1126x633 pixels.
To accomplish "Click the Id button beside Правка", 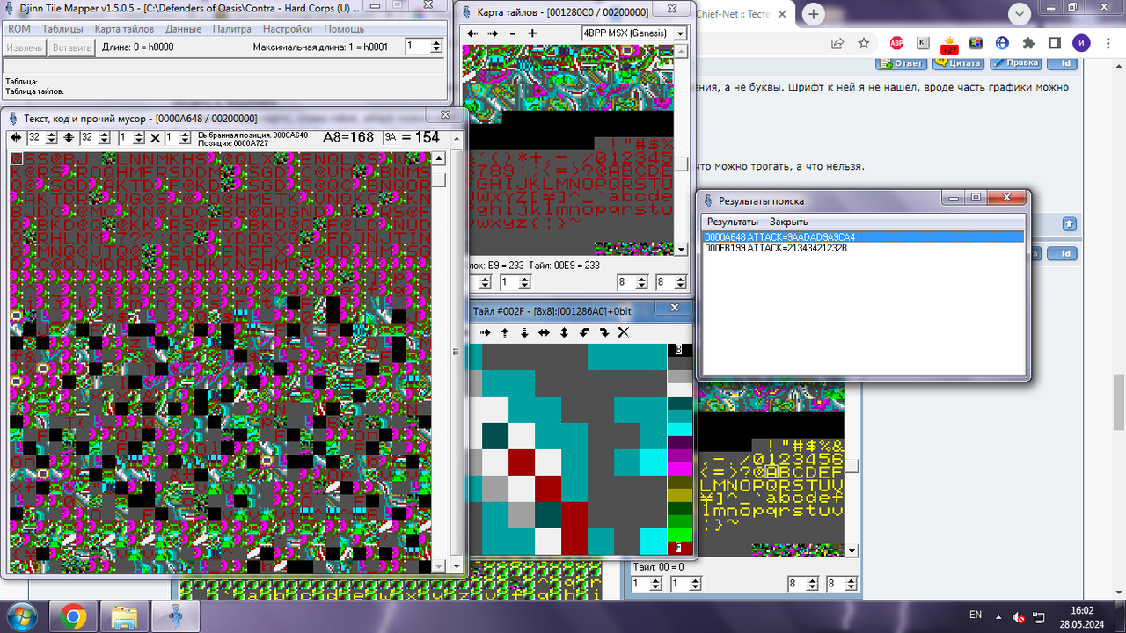I will tap(1064, 63).
